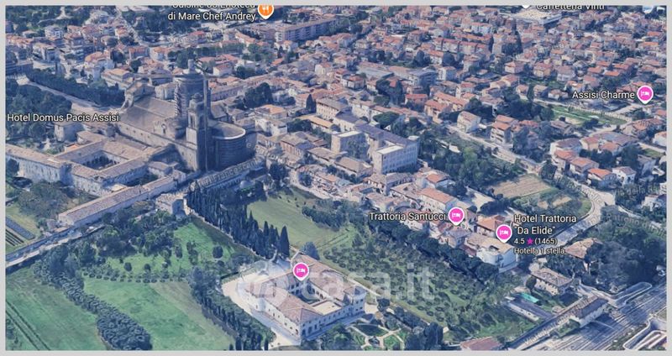Click the turquoise swimming pool near the station

point(527,298)
